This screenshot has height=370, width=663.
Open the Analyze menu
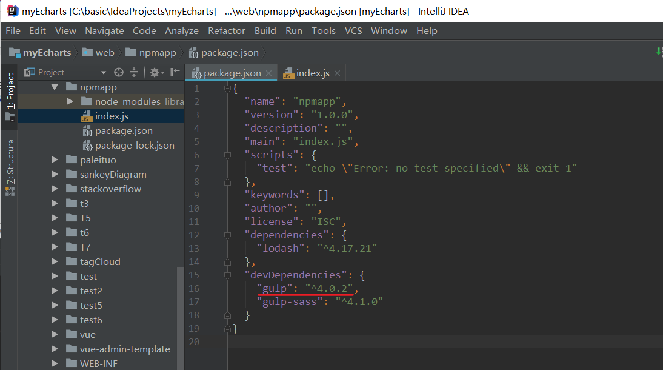coord(182,31)
